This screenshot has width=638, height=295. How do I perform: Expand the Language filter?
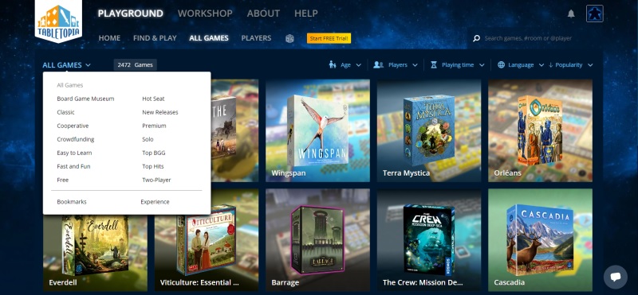(x=521, y=65)
